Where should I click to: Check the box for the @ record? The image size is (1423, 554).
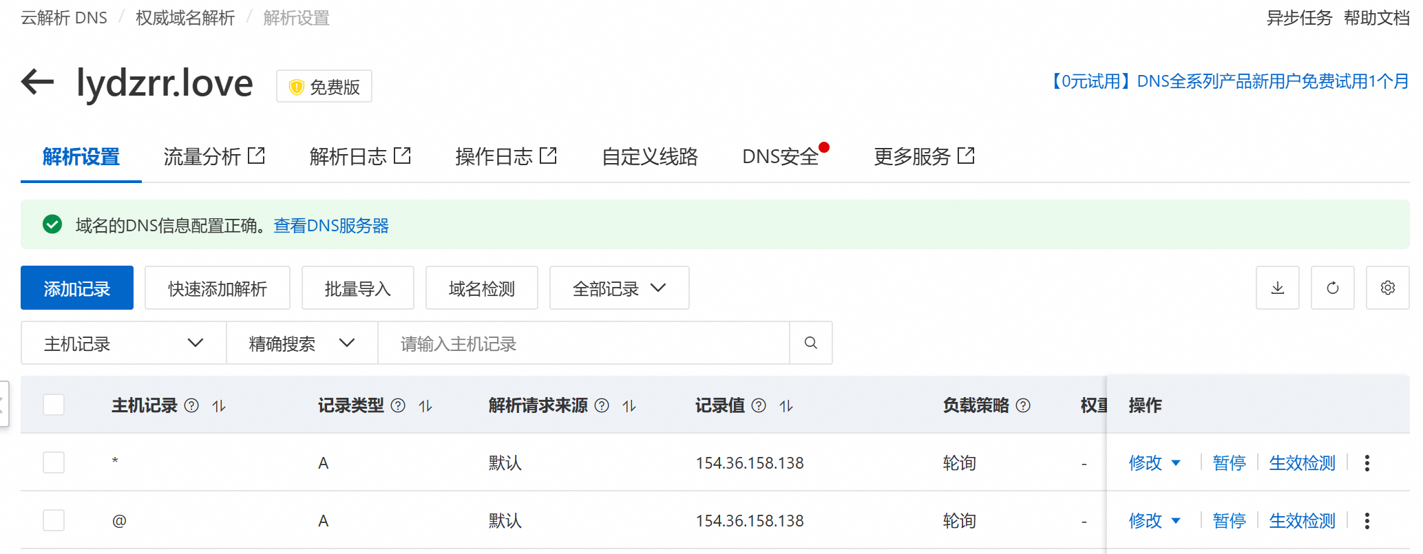[54, 520]
